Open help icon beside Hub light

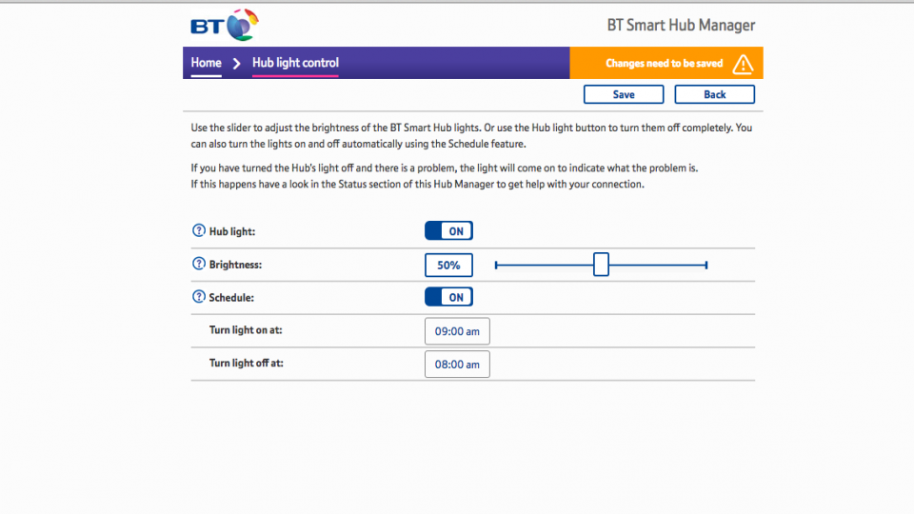(x=199, y=230)
